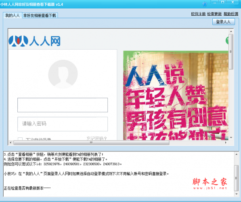Click the 登录人人 button
241x202 pixels.
(x=224, y=22)
